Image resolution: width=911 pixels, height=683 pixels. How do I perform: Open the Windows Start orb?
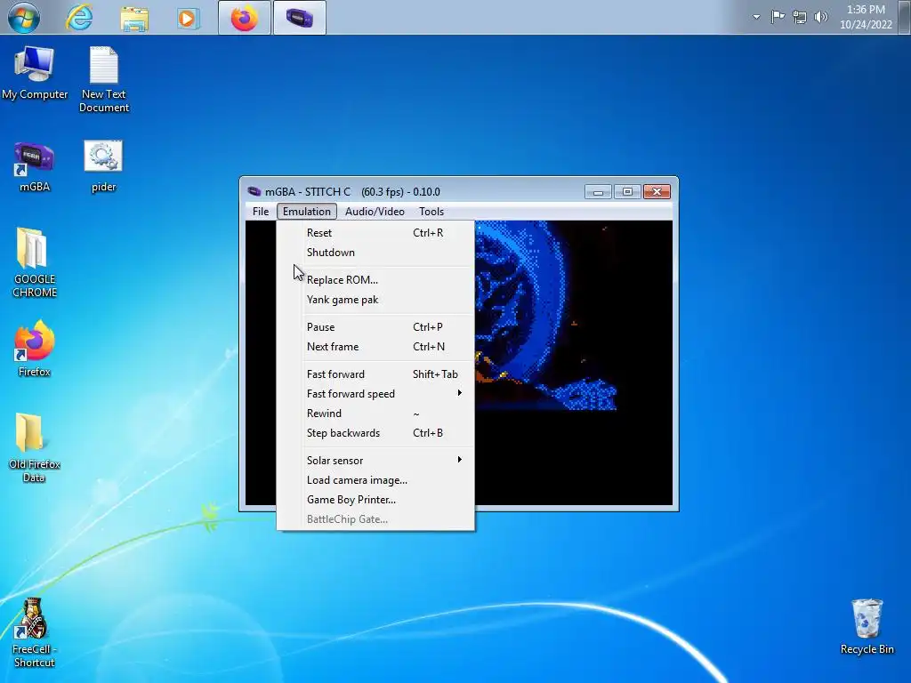(x=24, y=18)
